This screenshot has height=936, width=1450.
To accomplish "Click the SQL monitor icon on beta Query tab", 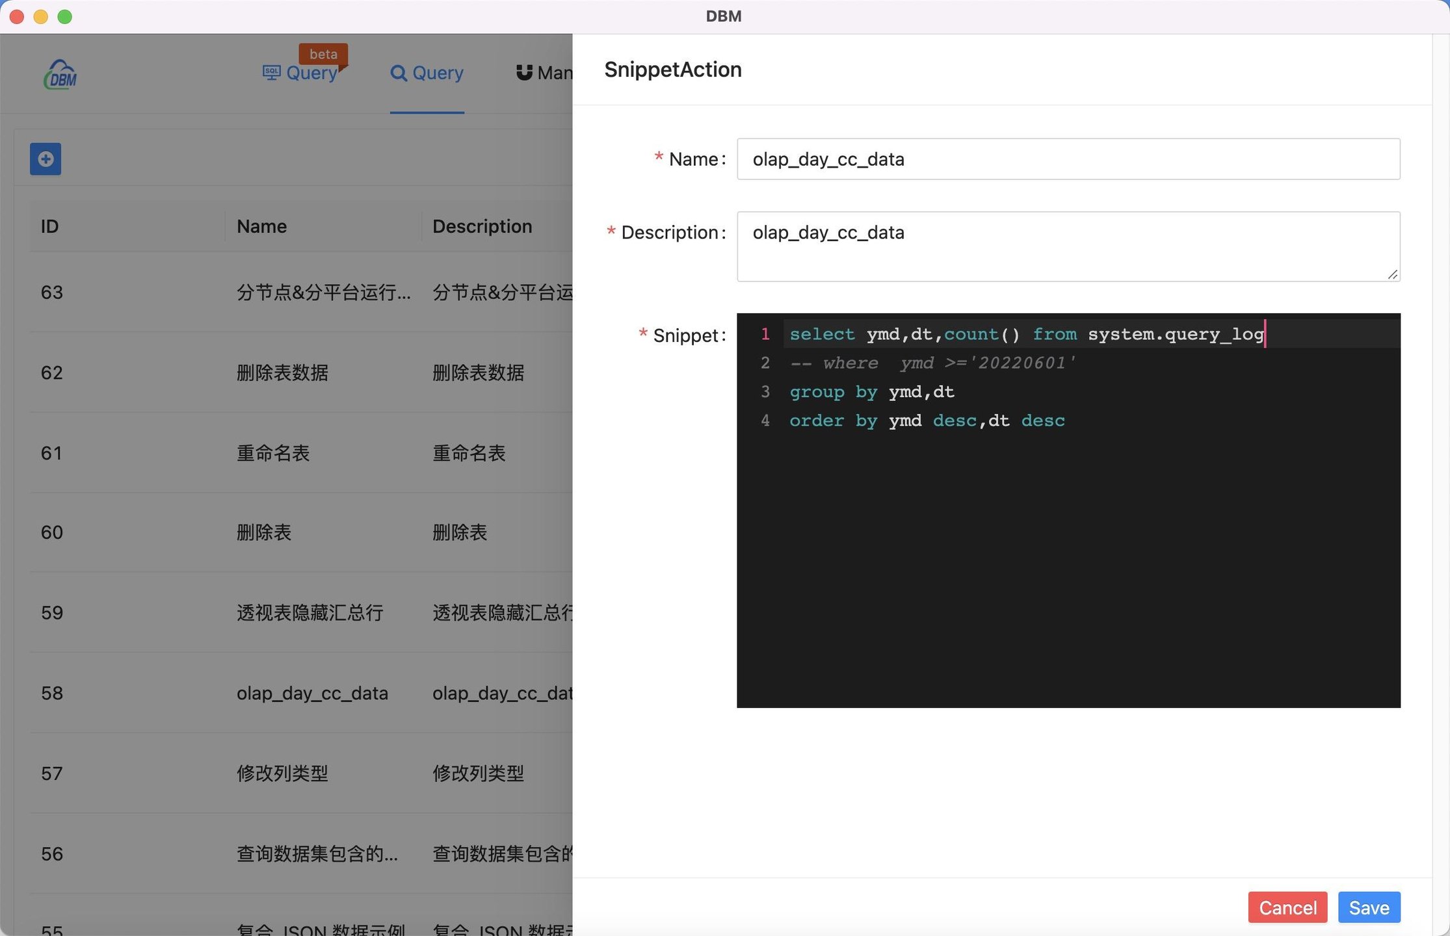I will coord(271,72).
